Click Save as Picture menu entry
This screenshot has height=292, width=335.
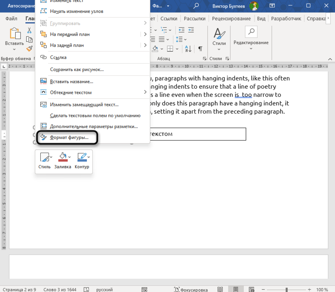tap(77, 69)
